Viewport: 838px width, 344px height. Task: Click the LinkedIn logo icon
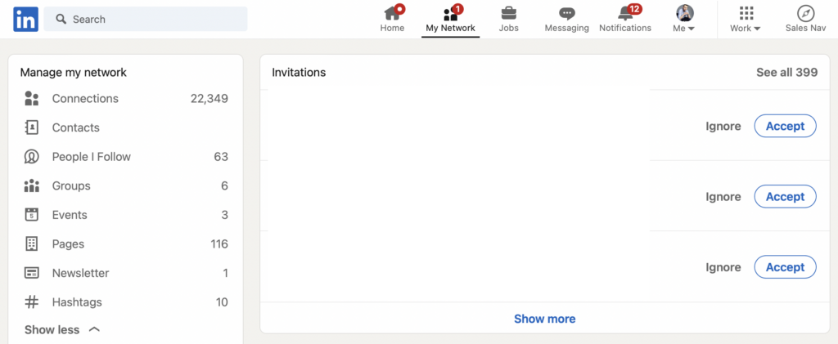25,19
